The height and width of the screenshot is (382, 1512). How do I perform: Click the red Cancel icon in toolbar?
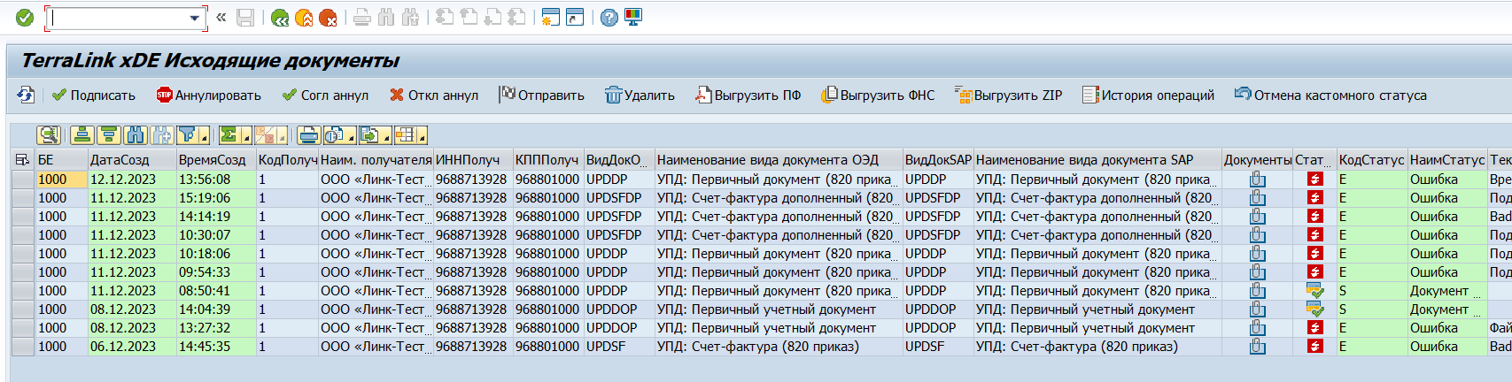point(328,18)
